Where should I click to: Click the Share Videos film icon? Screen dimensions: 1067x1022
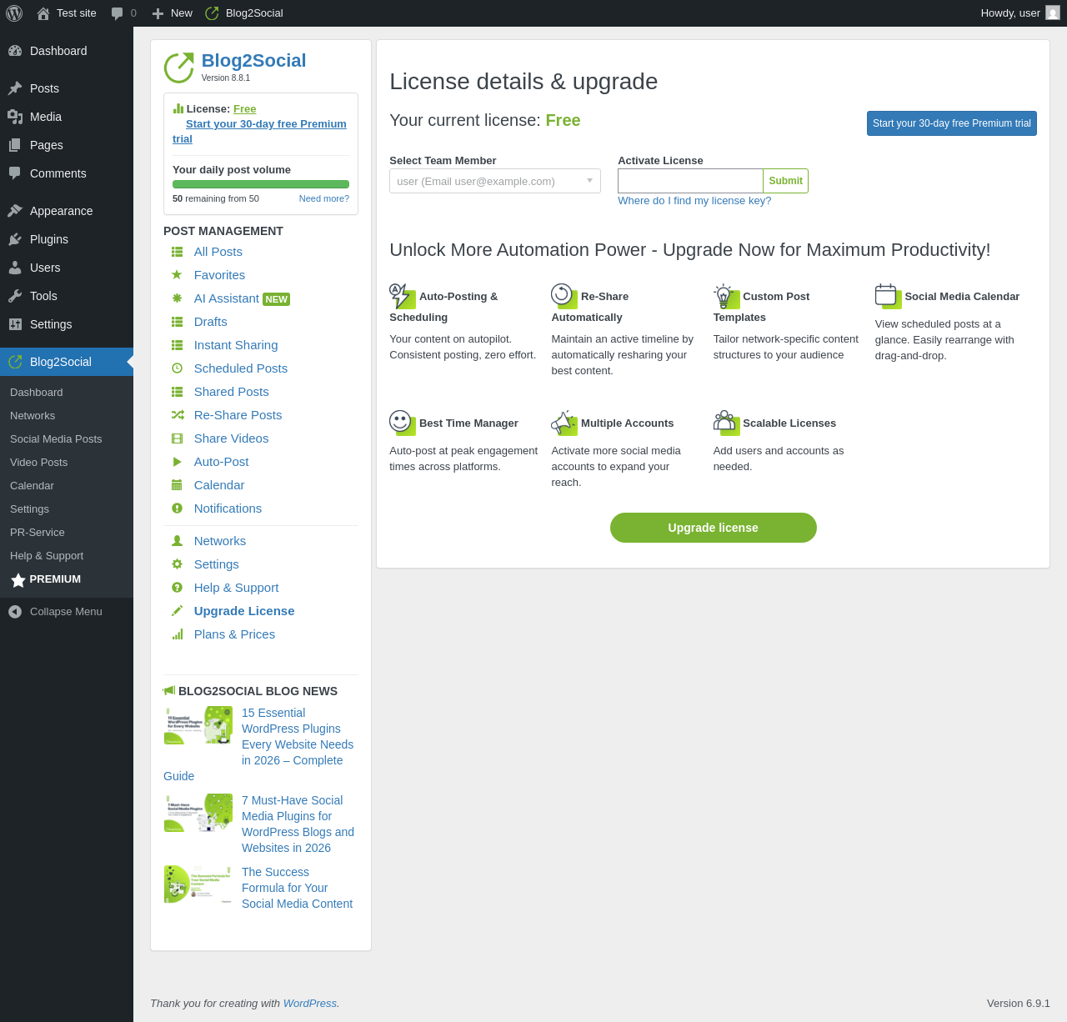[177, 438]
